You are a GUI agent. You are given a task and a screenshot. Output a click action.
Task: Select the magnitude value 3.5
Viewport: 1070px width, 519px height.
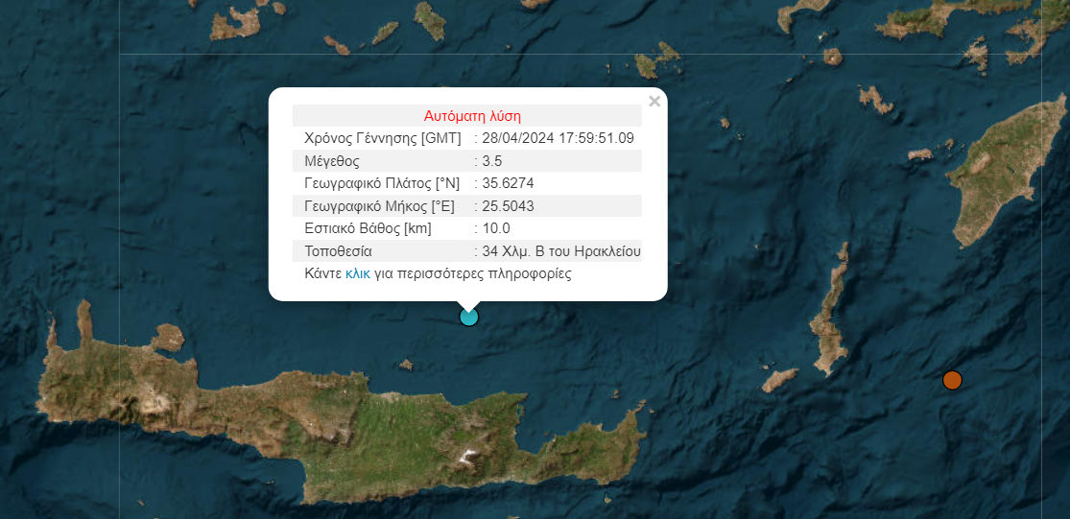(x=492, y=160)
